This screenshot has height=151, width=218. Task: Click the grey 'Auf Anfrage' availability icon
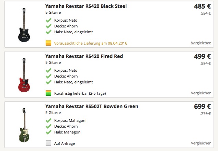(48, 143)
